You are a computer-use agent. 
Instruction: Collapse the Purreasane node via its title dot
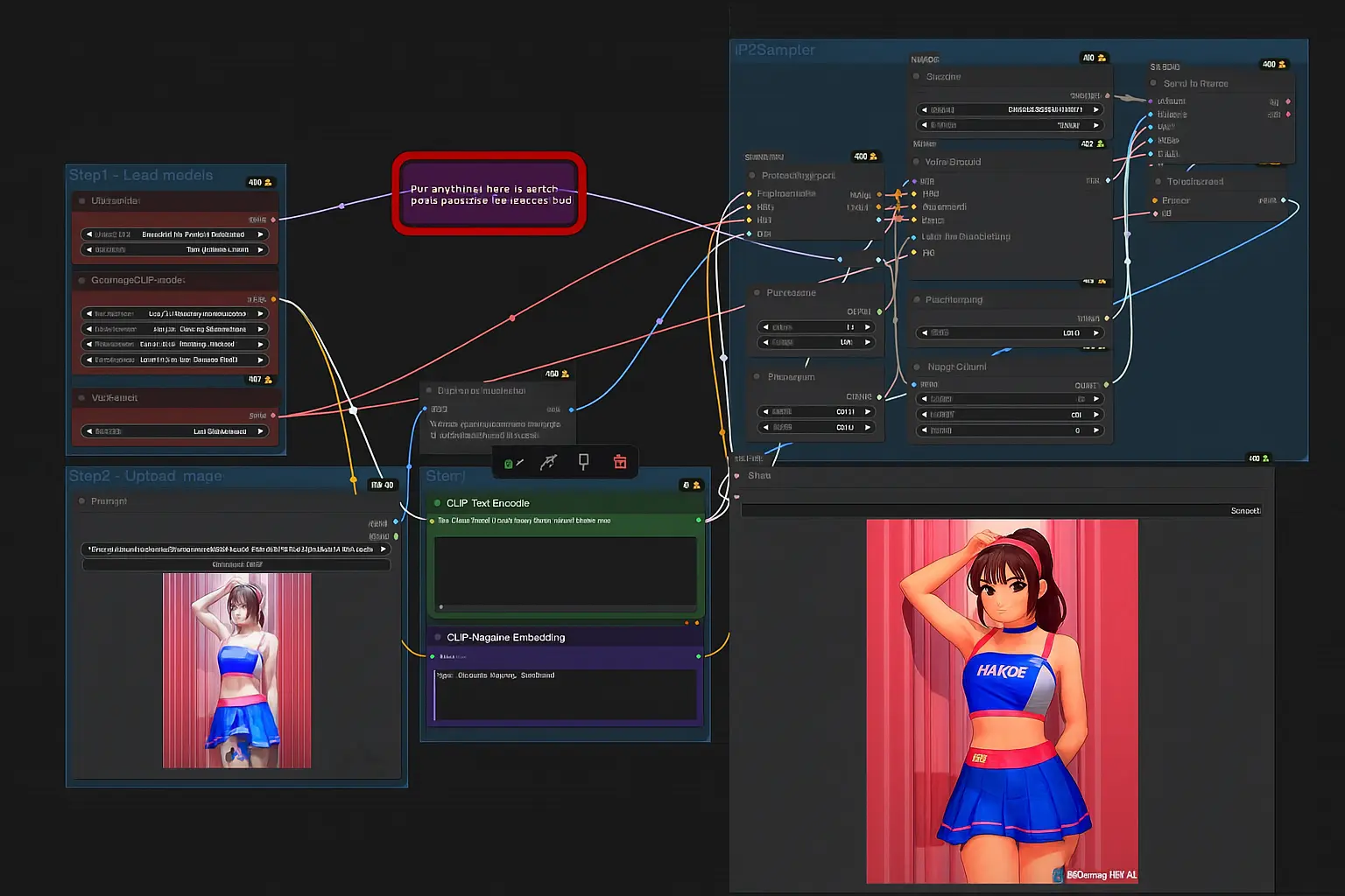757,292
